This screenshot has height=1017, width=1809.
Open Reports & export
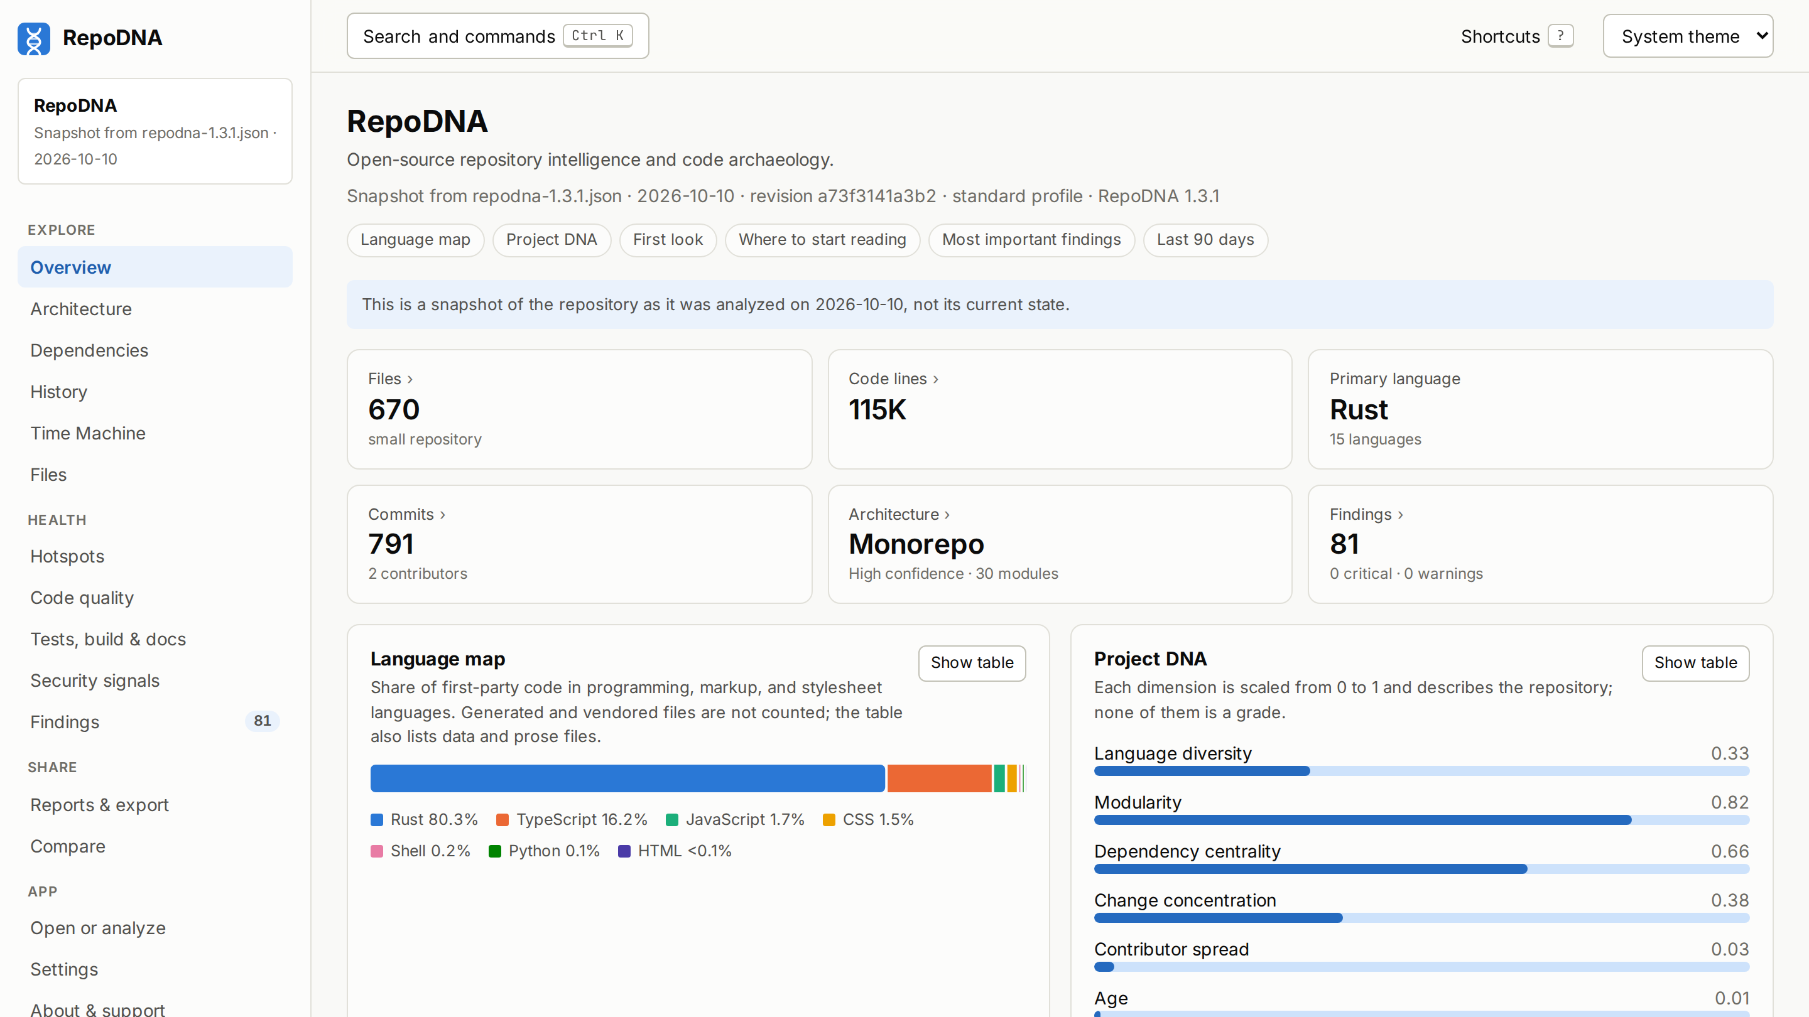[x=155, y=804]
